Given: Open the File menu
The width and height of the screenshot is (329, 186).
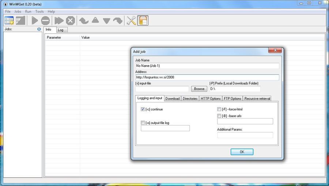Looking at the screenshot, I should coord(8,12).
